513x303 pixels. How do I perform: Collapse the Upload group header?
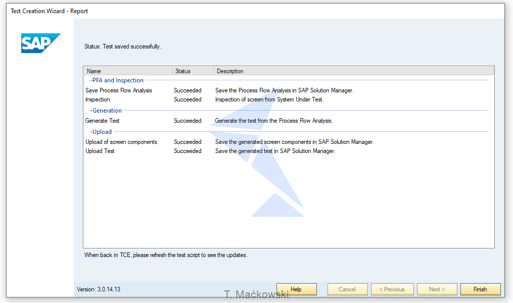(101, 132)
